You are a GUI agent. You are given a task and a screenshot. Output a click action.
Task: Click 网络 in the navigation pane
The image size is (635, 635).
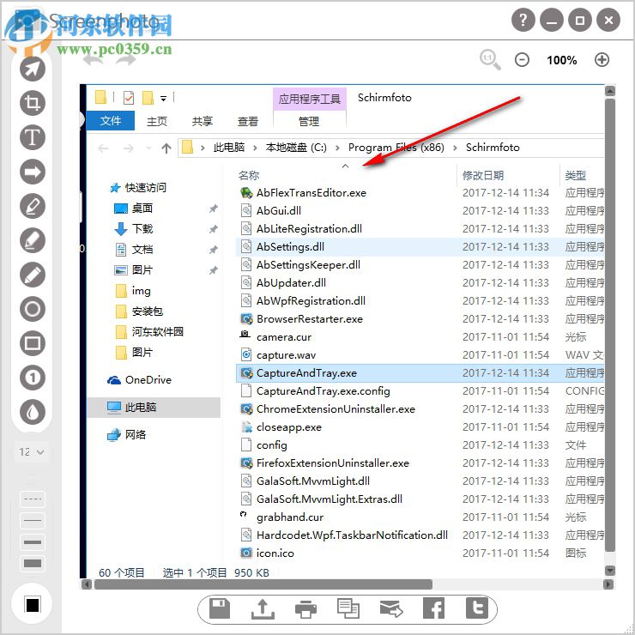pos(136,434)
